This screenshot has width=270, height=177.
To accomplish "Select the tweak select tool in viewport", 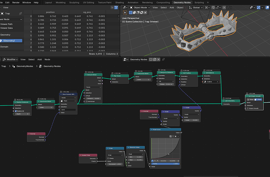I will [125, 13].
